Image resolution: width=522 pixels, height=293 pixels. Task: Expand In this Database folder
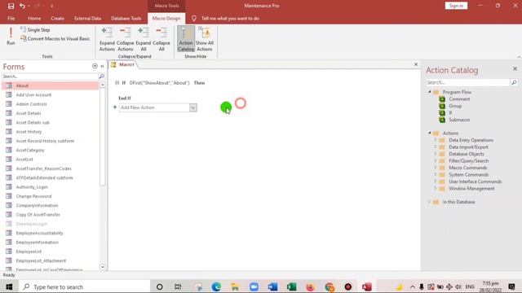click(430, 202)
